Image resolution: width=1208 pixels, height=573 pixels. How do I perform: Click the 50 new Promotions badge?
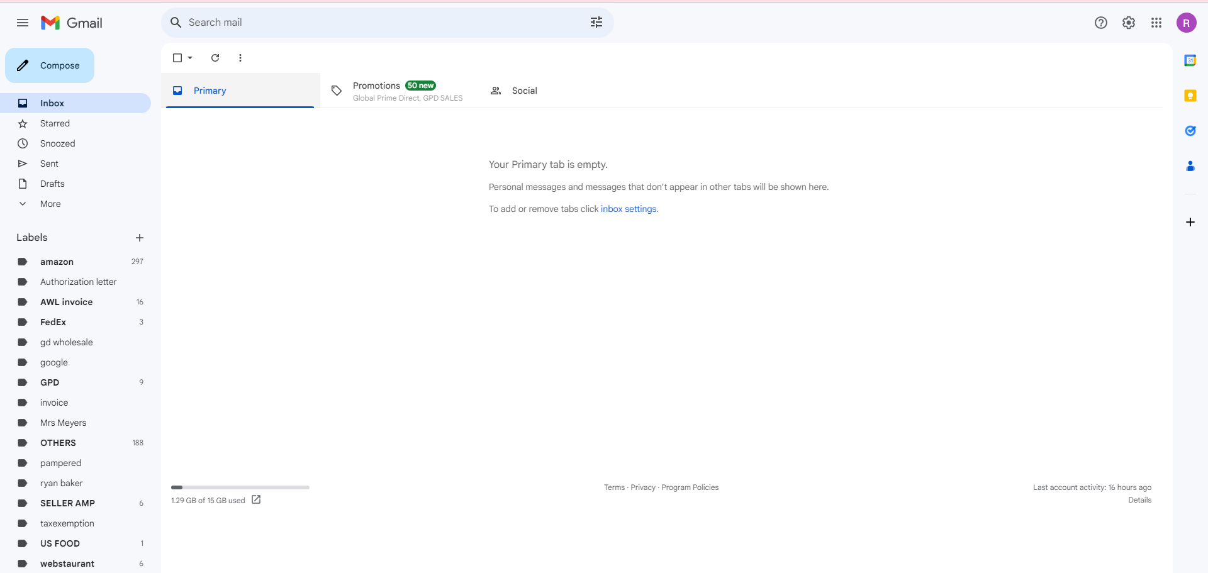(x=420, y=86)
